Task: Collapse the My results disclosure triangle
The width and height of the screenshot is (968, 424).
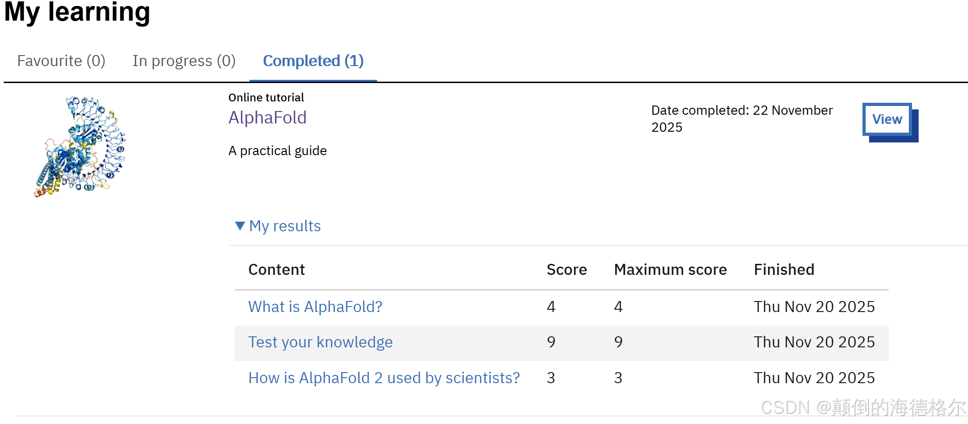Action: tap(240, 226)
